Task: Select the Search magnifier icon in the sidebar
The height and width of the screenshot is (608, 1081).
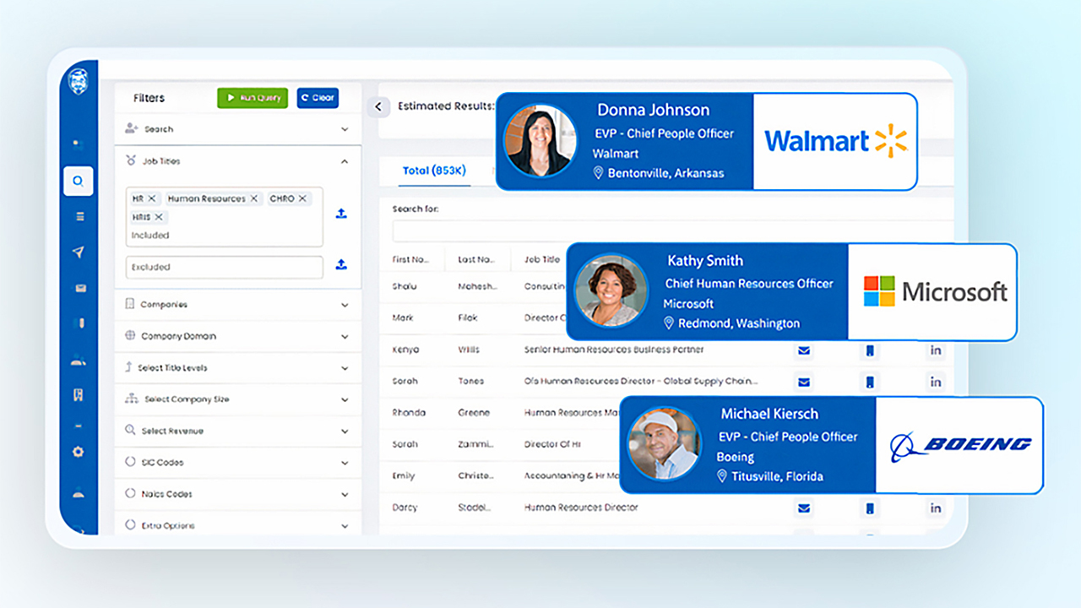Action: pos(78,181)
